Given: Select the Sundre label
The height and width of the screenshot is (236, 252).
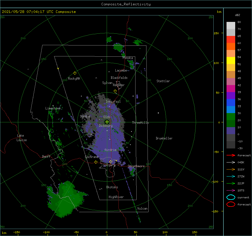Looking at the screenshot, I should tap(85, 116).
